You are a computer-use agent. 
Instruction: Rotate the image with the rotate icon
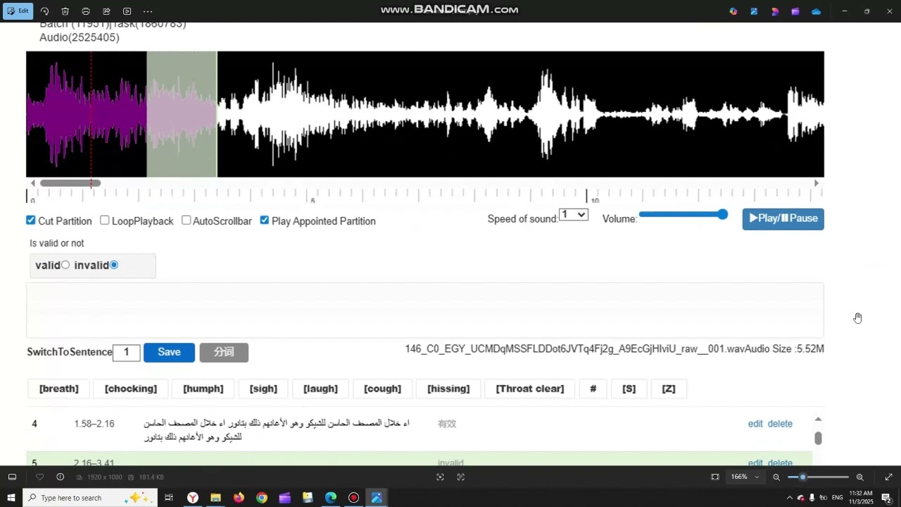pyautogui.click(x=44, y=11)
